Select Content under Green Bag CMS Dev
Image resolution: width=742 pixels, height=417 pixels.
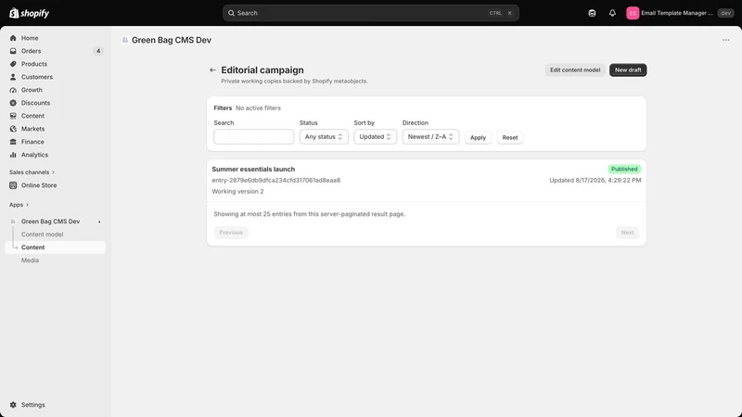(56, 247)
